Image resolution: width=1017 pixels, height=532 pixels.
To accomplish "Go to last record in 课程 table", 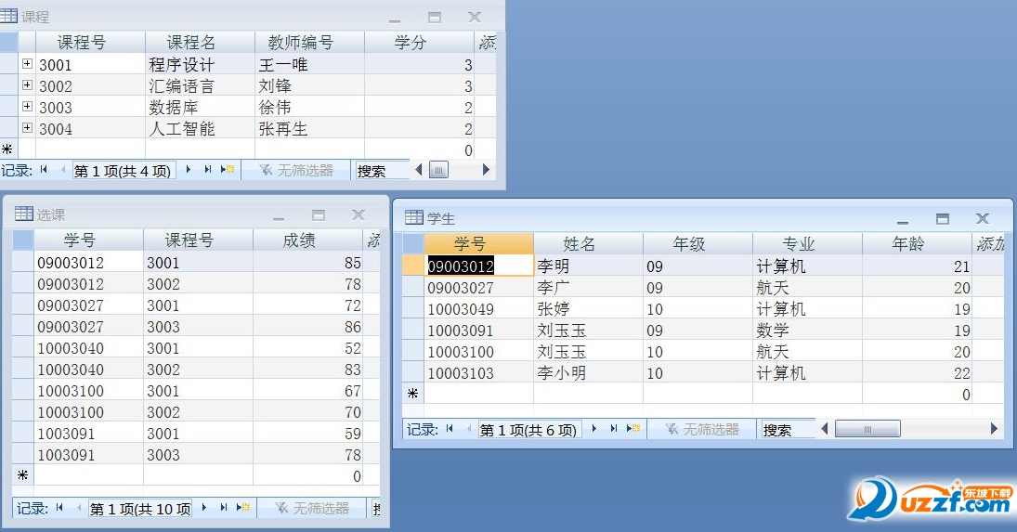I will click(x=207, y=170).
